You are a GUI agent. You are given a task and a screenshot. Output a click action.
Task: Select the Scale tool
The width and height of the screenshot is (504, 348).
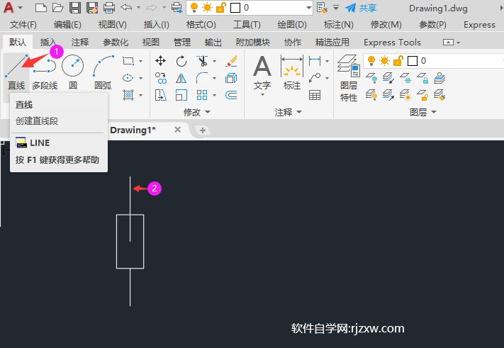(181, 95)
